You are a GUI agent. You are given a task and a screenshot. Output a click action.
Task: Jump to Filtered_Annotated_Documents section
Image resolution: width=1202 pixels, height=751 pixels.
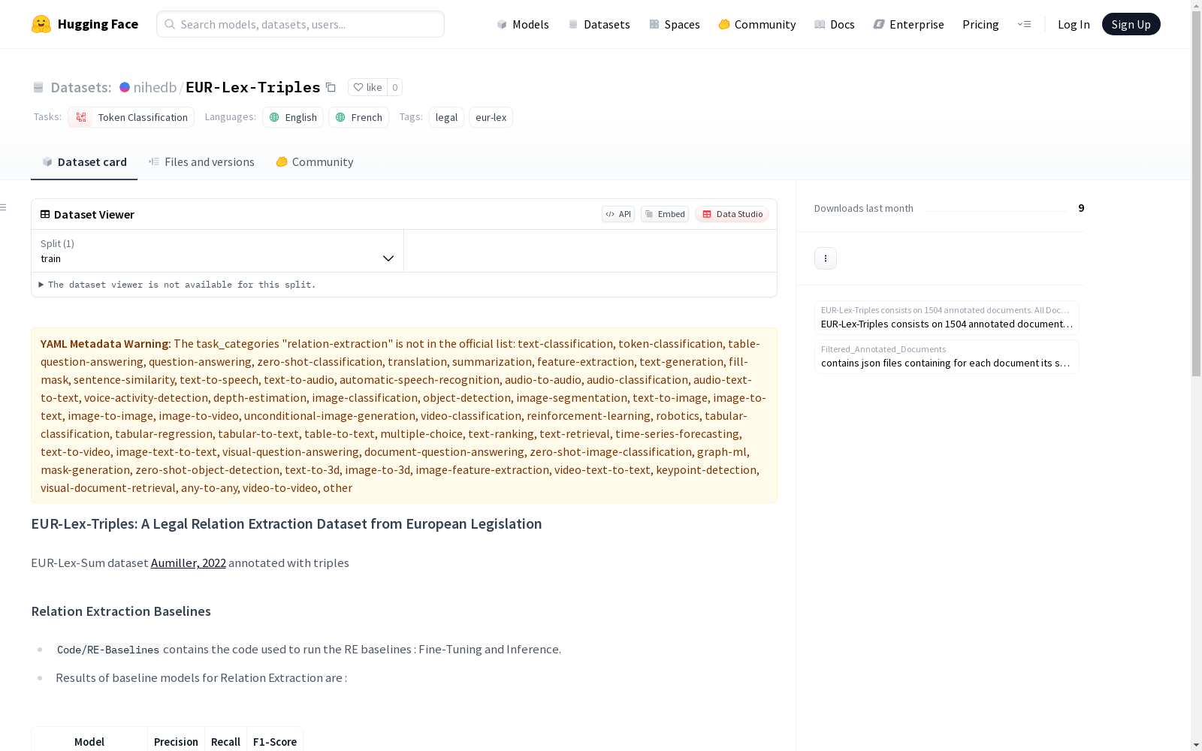(947, 357)
